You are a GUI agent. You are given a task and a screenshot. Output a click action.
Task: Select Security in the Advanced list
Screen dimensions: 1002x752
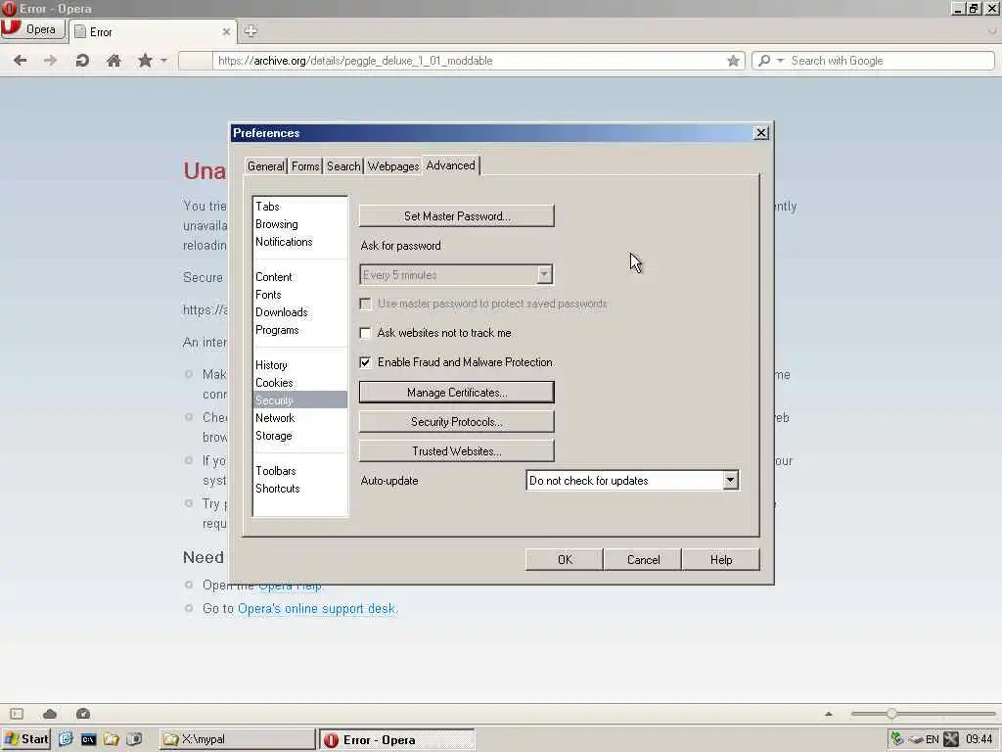(x=300, y=400)
